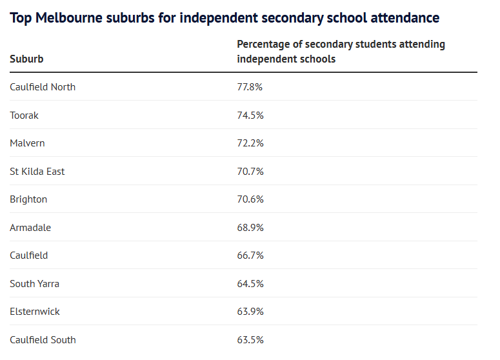
Task: Click the 77.8% value
Action: tap(250, 87)
